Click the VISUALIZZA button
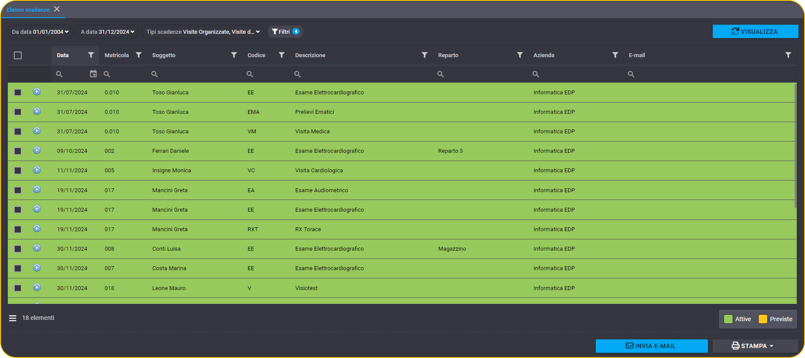805x358 pixels. [755, 32]
